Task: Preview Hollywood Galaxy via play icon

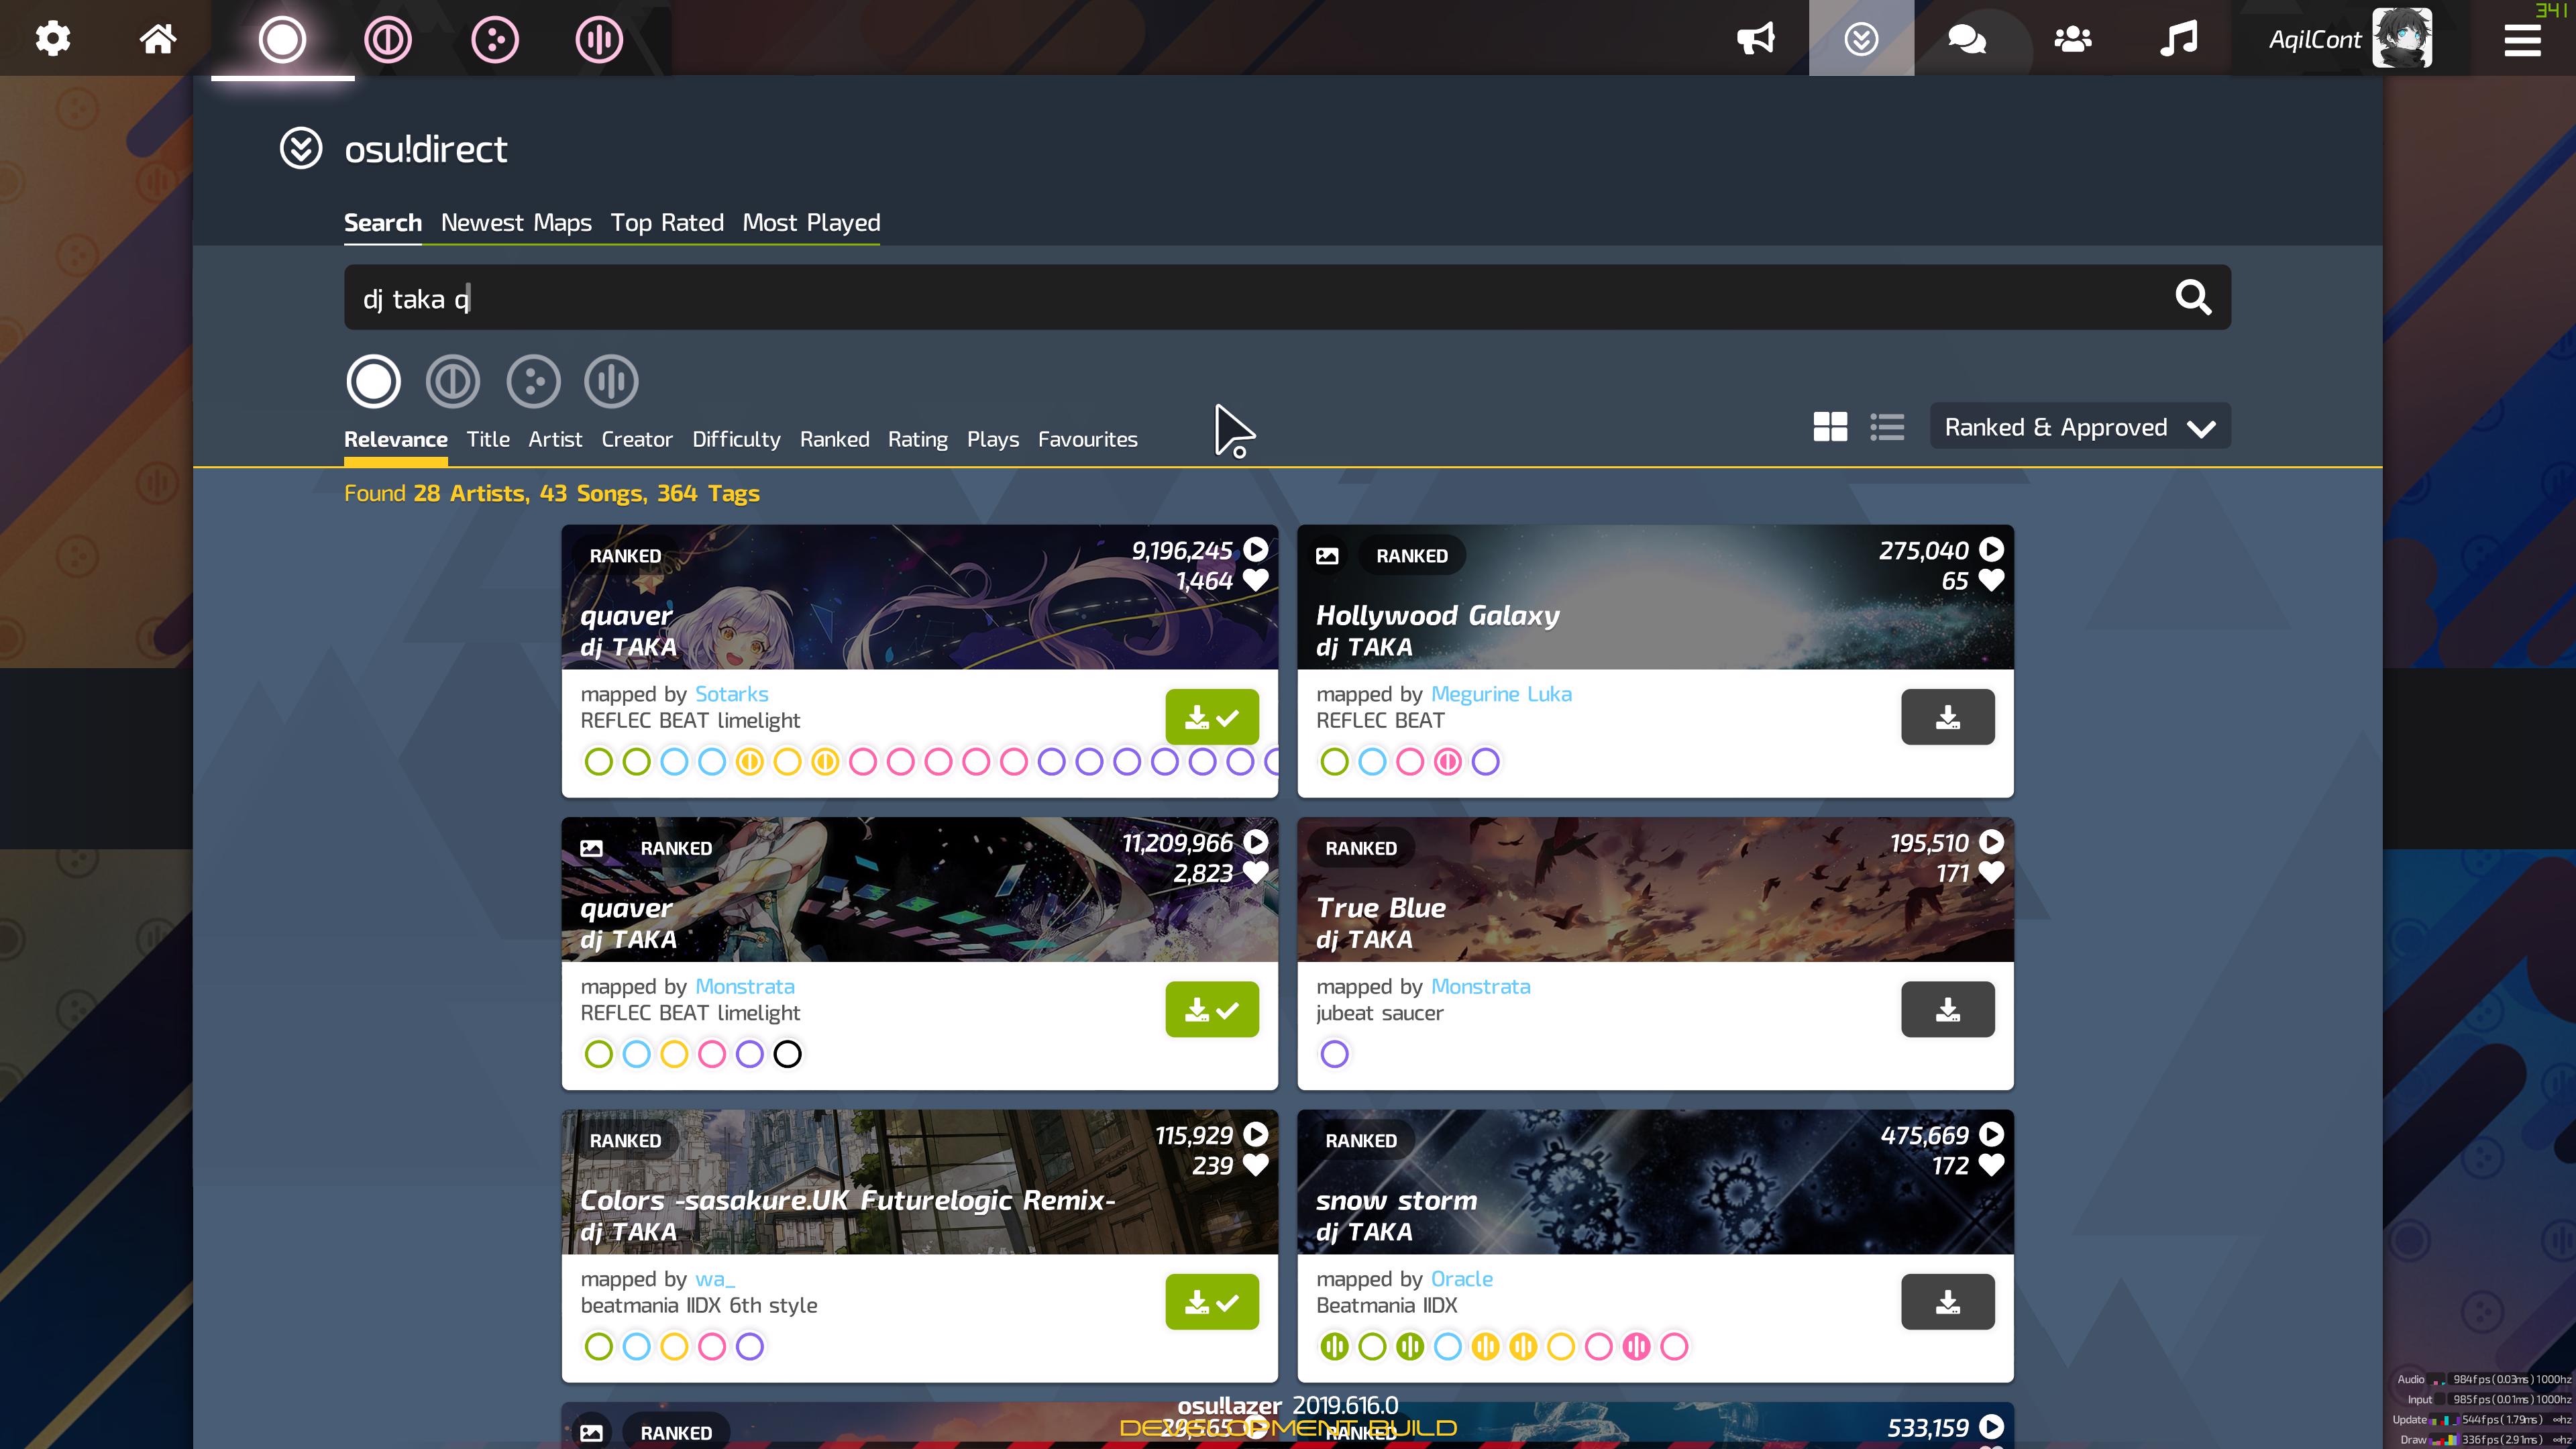Action: pyautogui.click(x=1991, y=549)
